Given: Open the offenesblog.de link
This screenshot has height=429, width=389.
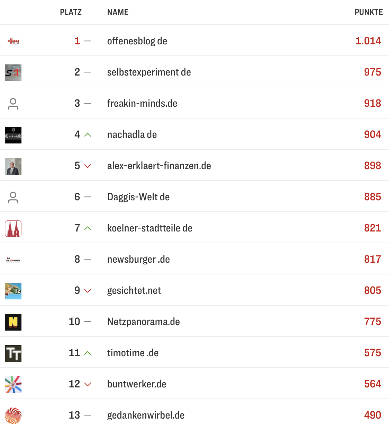Looking at the screenshot, I should coord(137,41).
